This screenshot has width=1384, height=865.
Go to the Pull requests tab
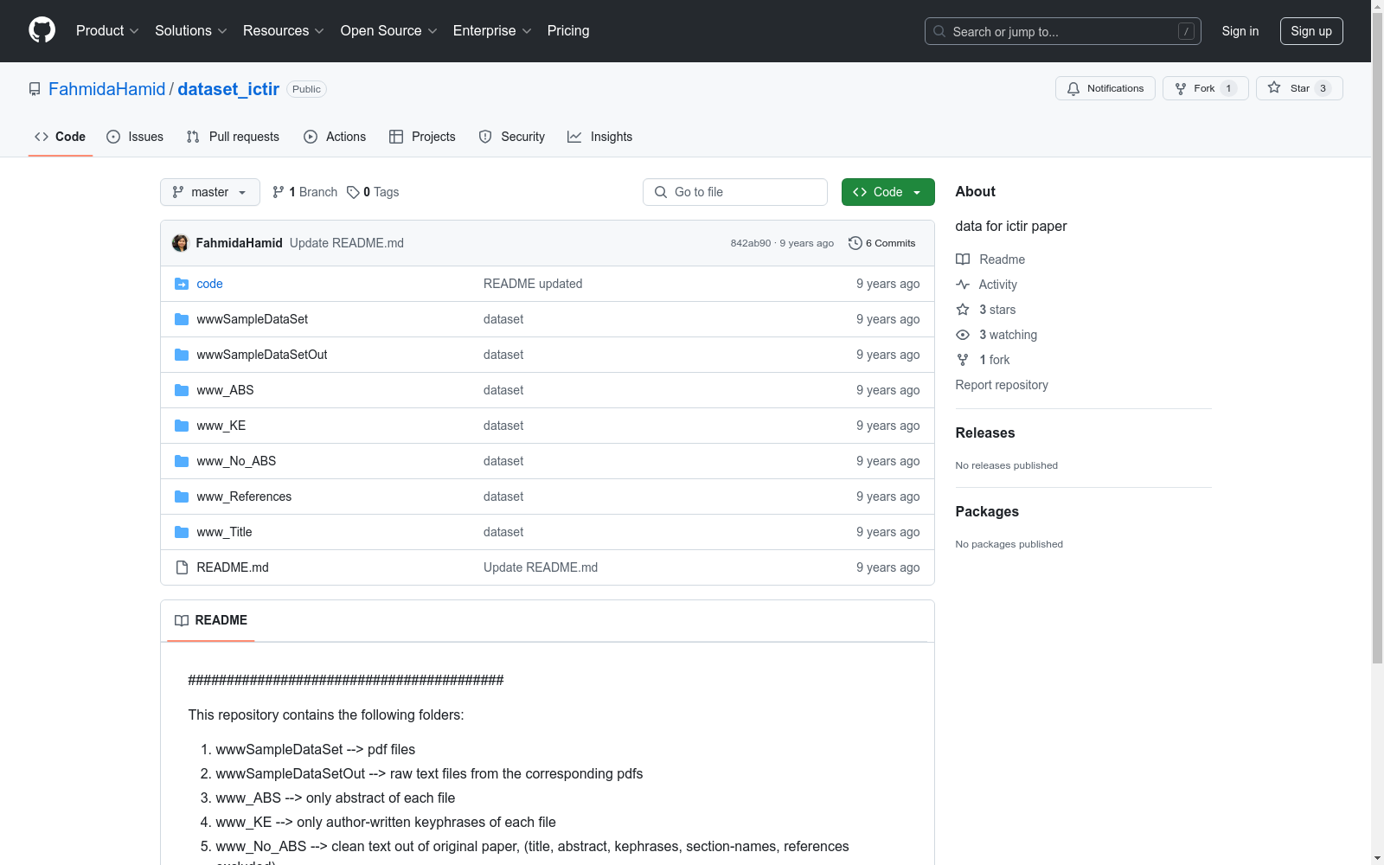pyautogui.click(x=233, y=137)
